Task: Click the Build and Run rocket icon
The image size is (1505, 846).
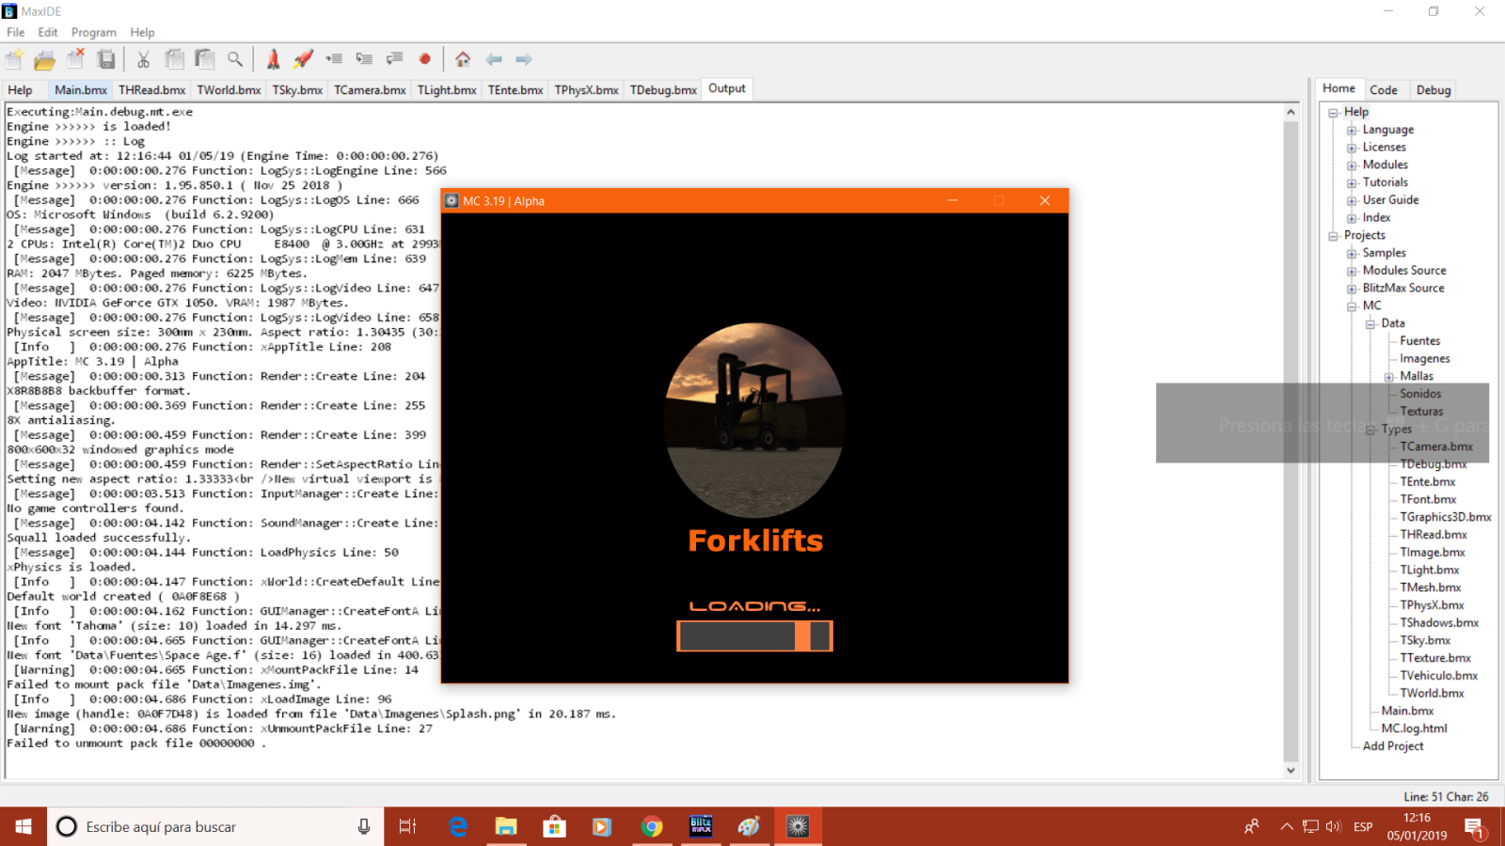Action: 303,59
